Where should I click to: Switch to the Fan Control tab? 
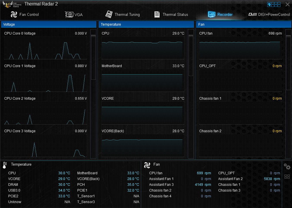coord(24,14)
